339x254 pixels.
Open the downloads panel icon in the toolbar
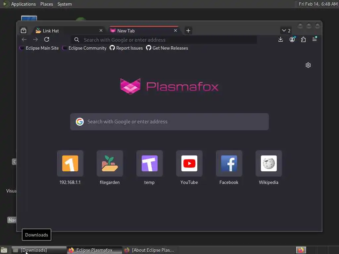281,40
